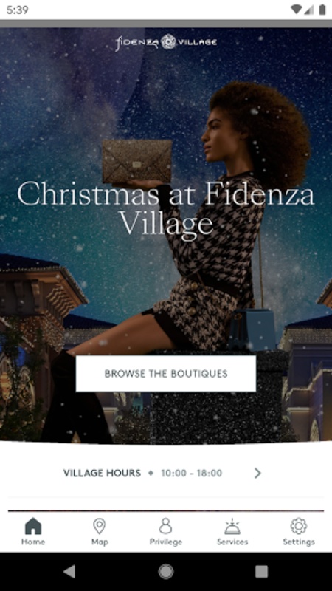Expand village hours with the chevron arrow
This screenshot has width=332, height=591.
point(257,473)
